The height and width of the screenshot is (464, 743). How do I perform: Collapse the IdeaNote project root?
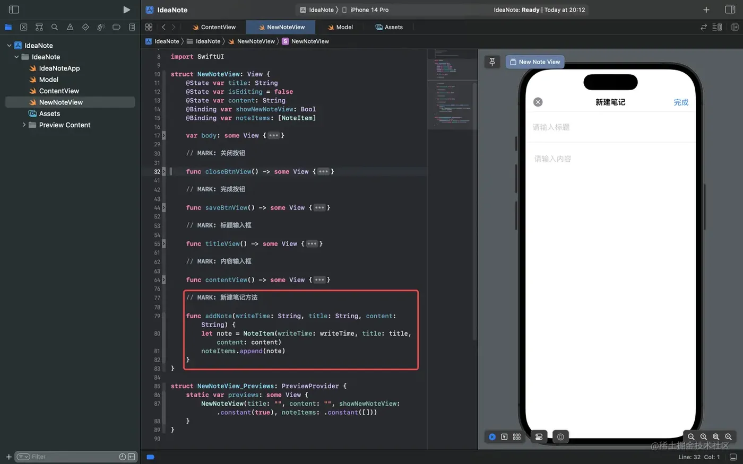coord(9,46)
